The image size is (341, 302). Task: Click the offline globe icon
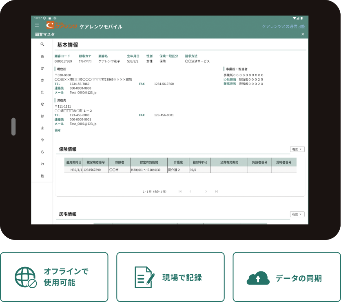pyautogui.click(x=26, y=278)
